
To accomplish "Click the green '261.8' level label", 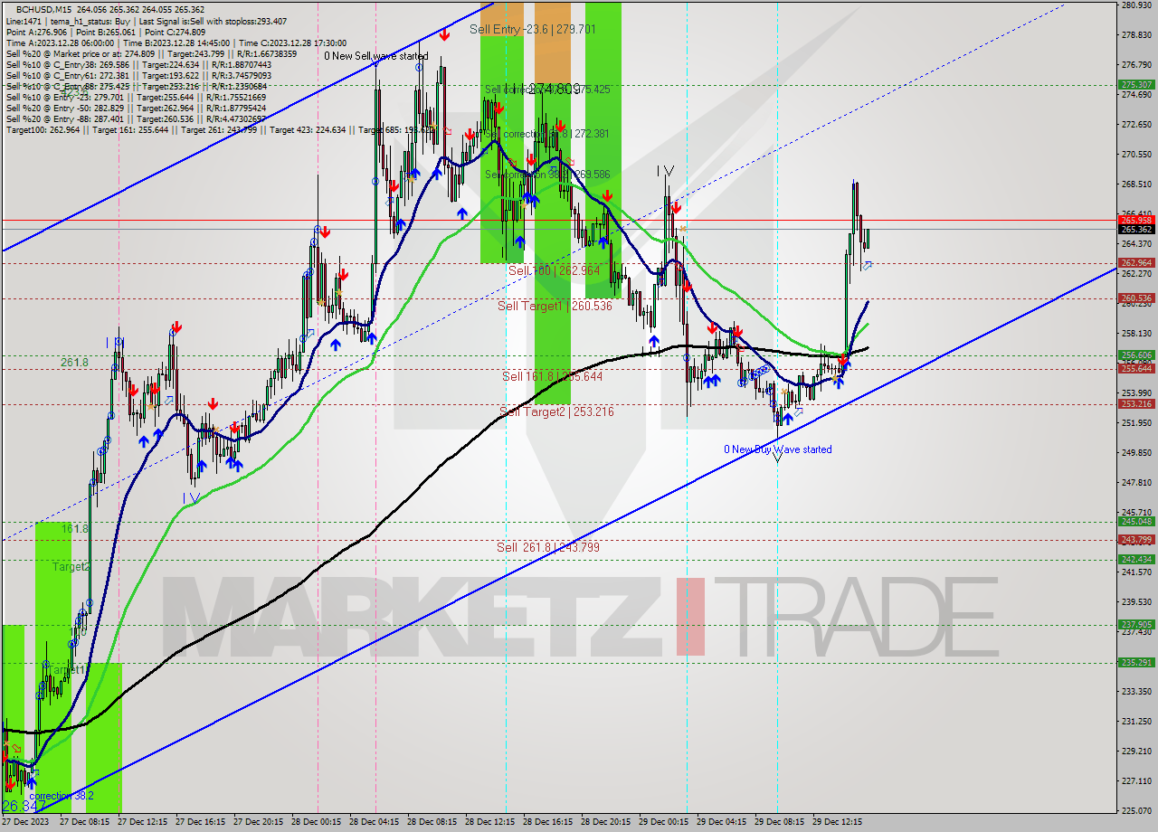I will point(75,363).
